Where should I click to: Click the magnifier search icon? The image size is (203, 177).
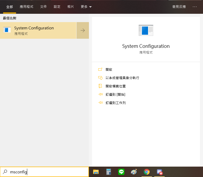(x=5, y=172)
